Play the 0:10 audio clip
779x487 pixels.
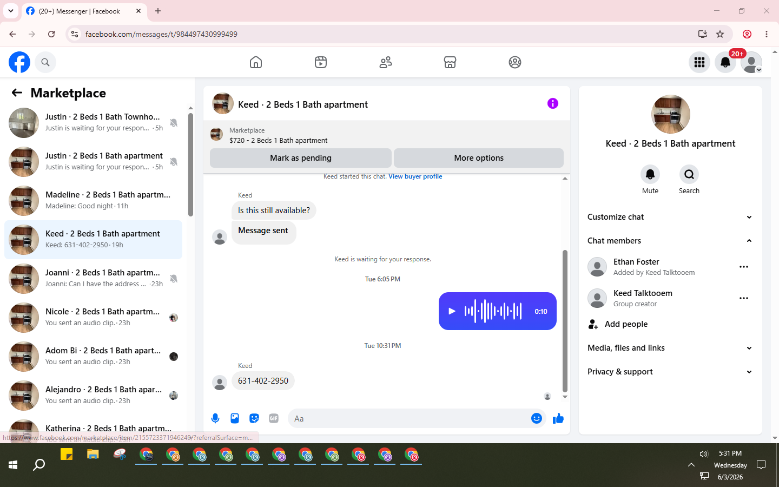point(452,311)
